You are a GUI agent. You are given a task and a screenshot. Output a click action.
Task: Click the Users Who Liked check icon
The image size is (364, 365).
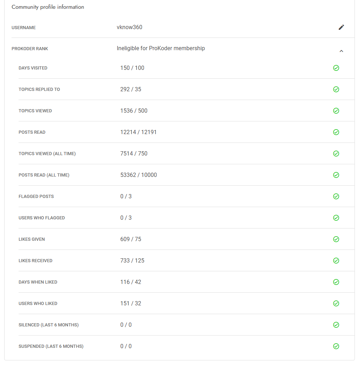point(336,304)
